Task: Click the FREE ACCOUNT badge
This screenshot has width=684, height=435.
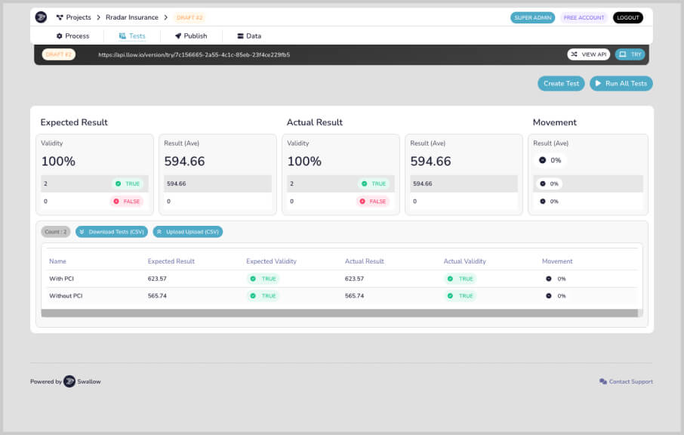Action: 584,17
